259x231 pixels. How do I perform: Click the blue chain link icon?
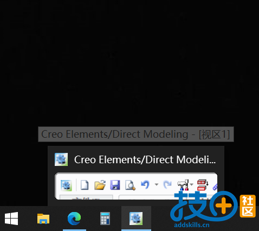[215, 187]
